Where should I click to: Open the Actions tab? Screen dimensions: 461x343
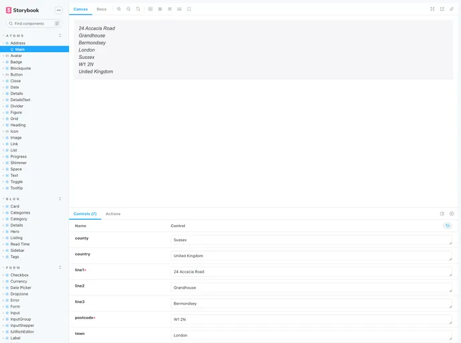113,214
